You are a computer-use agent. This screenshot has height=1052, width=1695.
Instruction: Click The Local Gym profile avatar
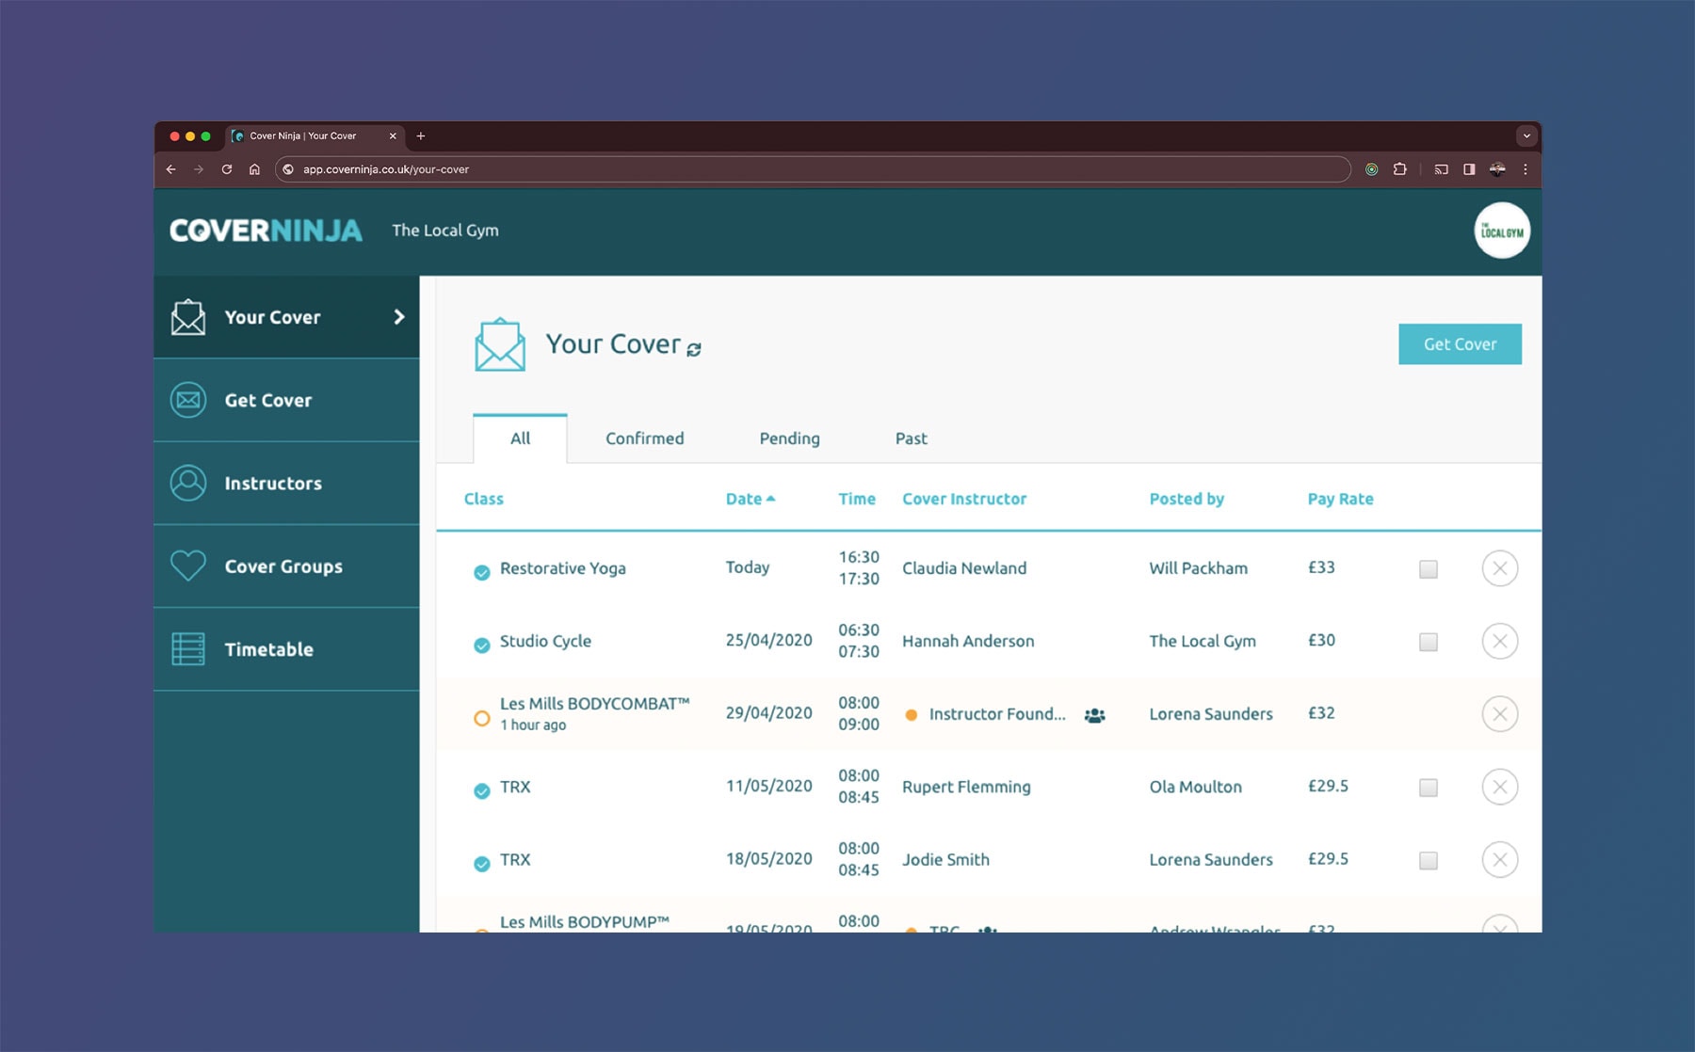coord(1501,231)
